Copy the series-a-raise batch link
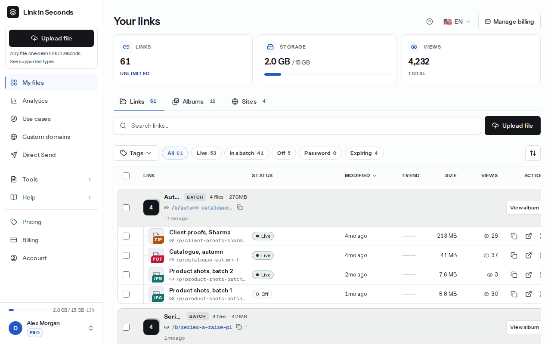This screenshot has width=551, height=344. tap(239, 327)
